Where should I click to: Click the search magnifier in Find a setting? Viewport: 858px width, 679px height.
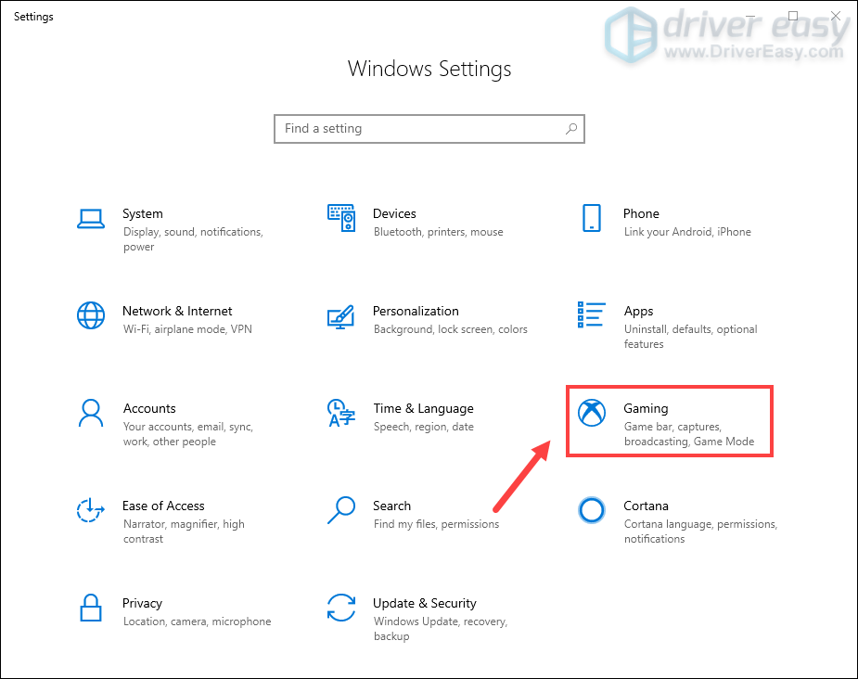570,129
